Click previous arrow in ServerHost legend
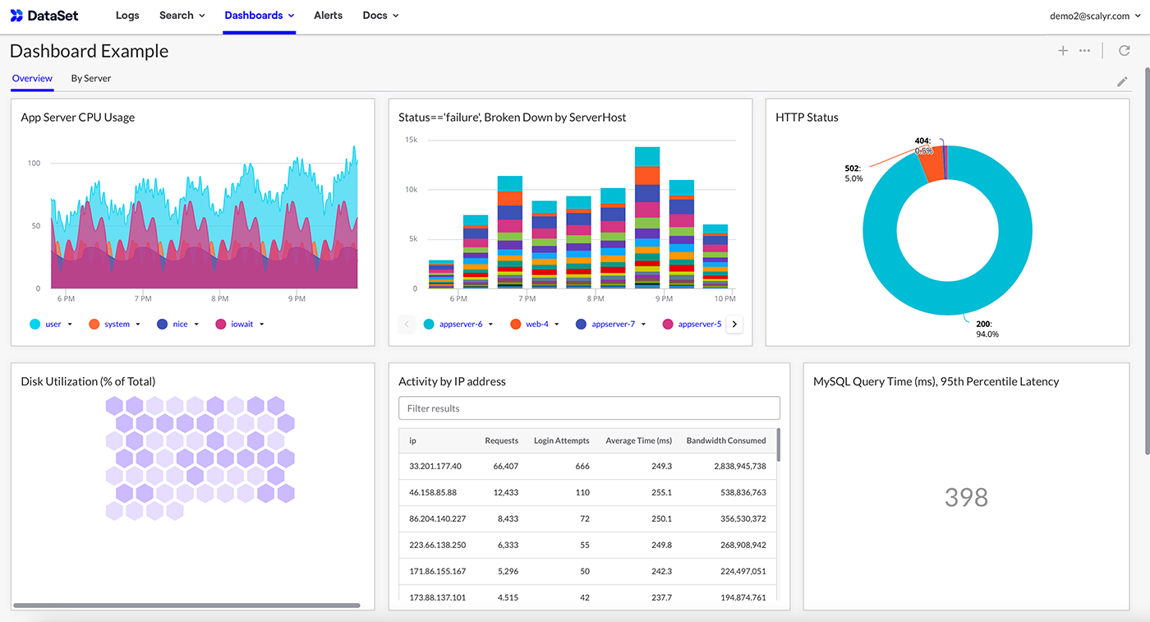 tap(407, 325)
